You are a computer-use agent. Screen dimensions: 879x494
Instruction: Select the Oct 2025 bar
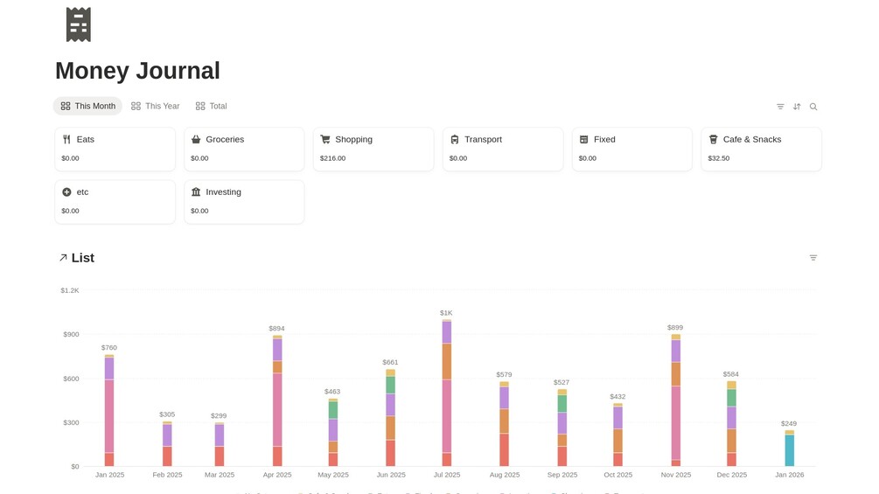pos(617,435)
